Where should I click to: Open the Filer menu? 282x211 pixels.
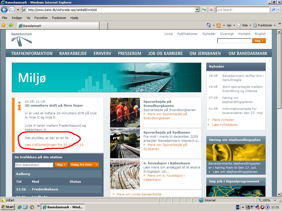[x=5, y=18]
